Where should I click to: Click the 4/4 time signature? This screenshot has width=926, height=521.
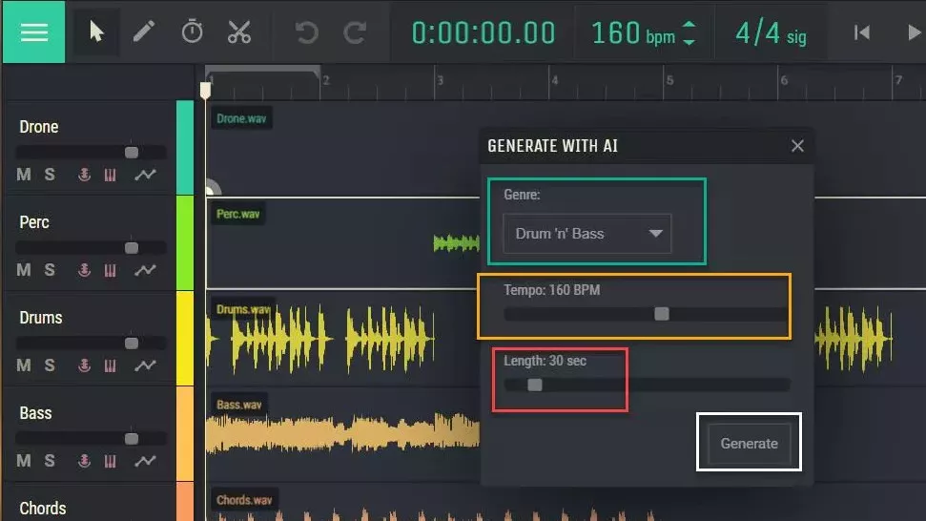point(771,33)
